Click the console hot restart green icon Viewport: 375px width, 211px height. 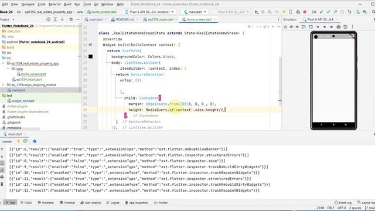point(25,141)
